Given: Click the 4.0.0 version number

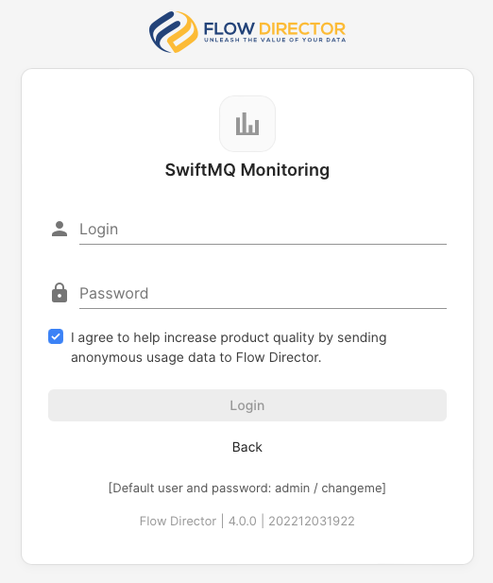Looking at the screenshot, I should pyautogui.click(x=242, y=521).
